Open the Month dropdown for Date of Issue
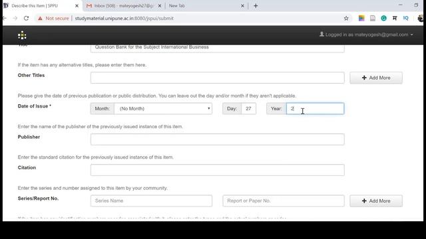This screenshot has height=239, width=426. [x=163, y=109]
